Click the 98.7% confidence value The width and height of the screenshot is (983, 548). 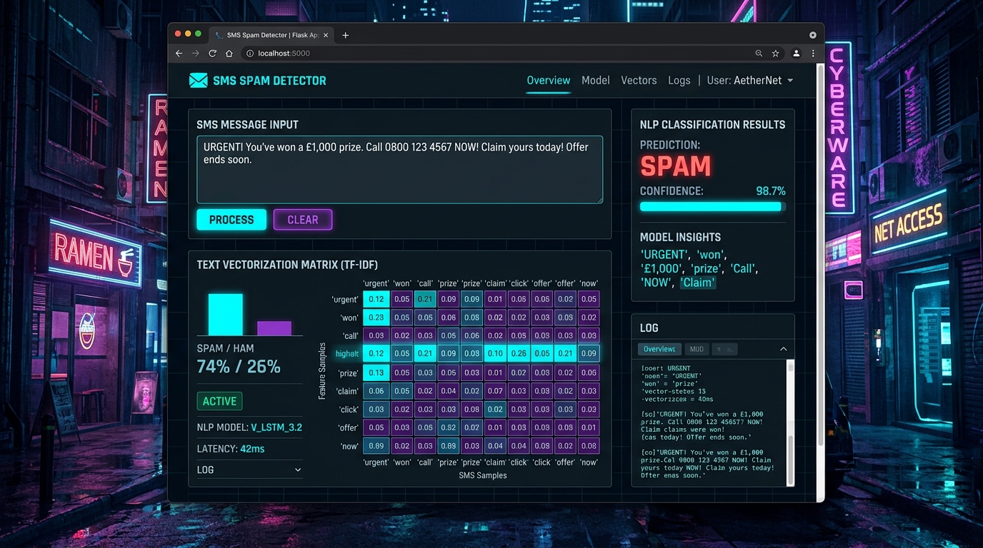click(x=771, y=191)
